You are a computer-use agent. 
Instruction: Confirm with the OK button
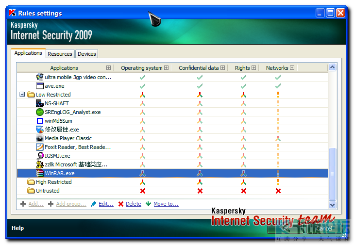[x=286, y=229]
